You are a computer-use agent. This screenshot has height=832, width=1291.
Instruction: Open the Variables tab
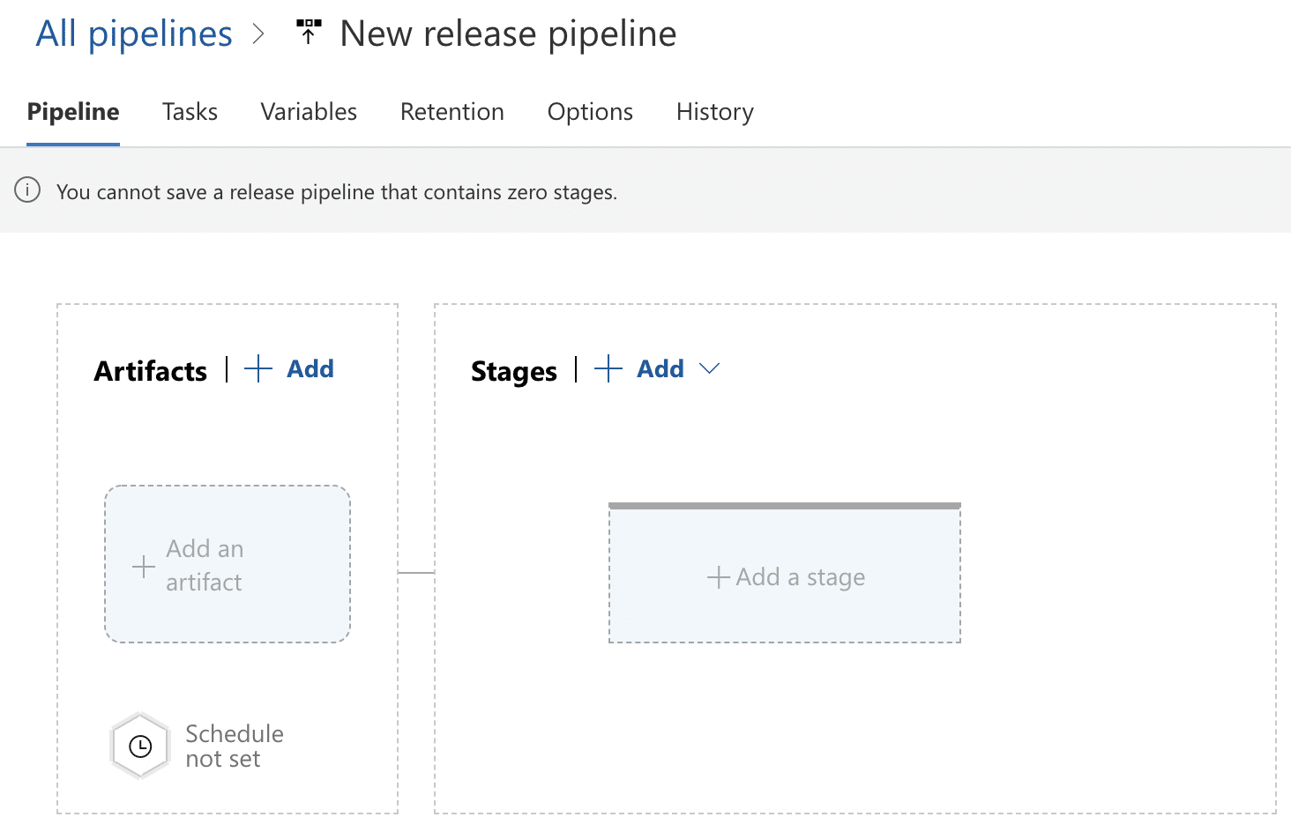point(309,112)
